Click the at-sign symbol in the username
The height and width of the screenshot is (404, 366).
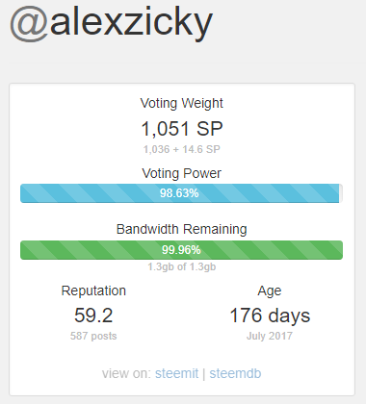(x=29, y=24)
